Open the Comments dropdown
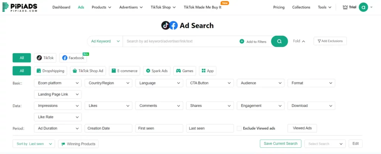This screenshot has width=381, height=154. (x=159, y=106)
